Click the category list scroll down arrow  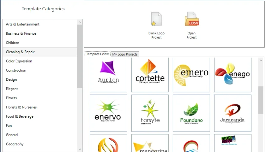(x=80, y=149)
